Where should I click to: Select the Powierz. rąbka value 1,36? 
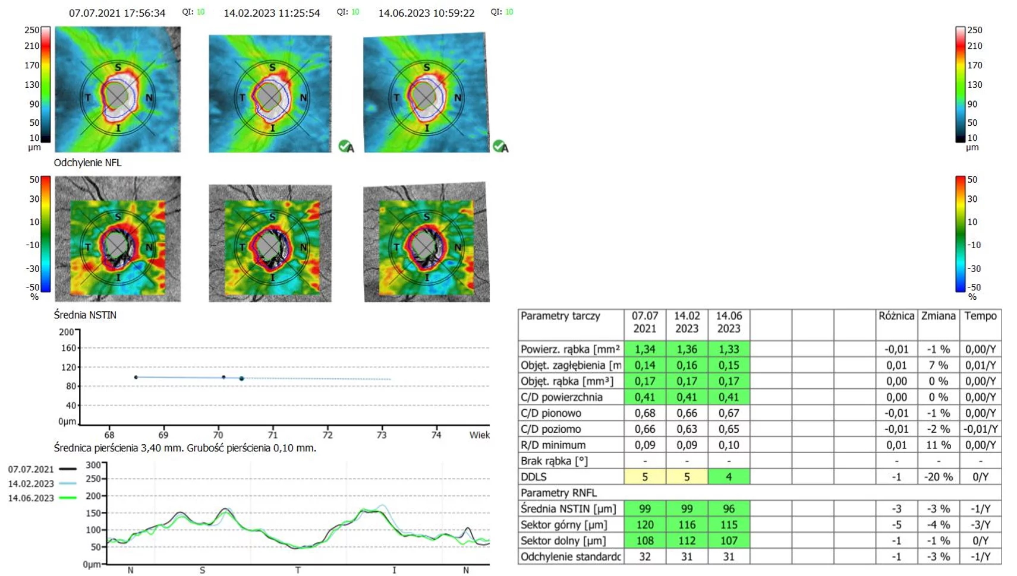(687, 349)
